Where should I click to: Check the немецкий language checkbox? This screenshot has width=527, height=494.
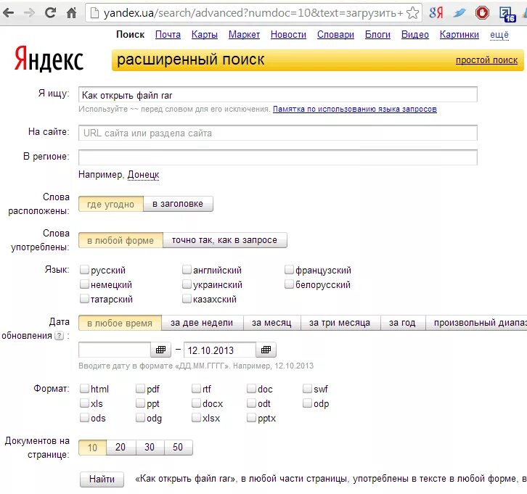[84, 284]
